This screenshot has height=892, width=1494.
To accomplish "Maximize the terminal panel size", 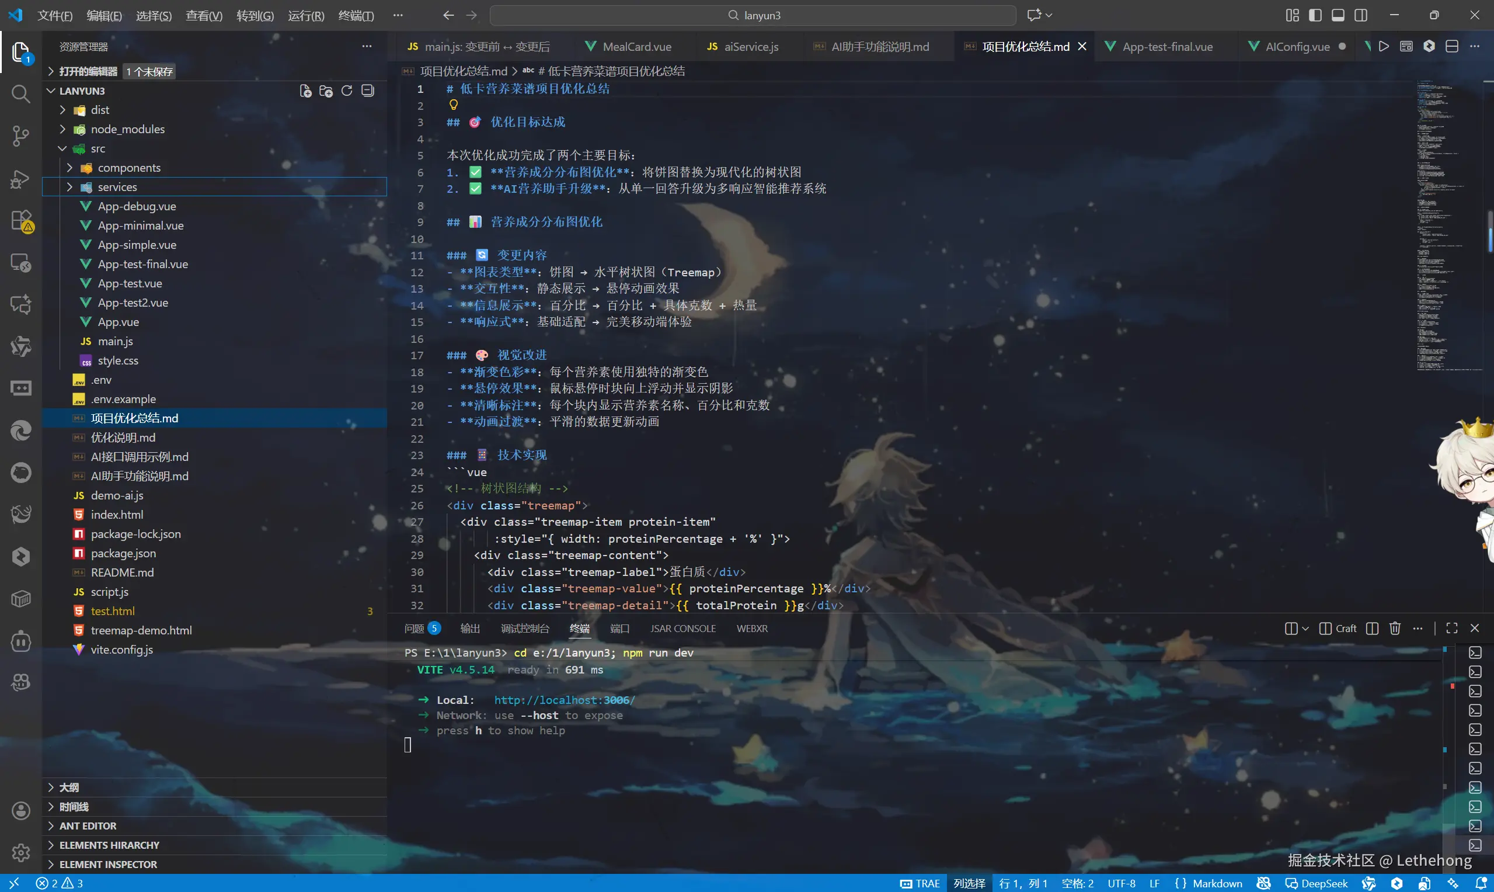I will 1452,628.
